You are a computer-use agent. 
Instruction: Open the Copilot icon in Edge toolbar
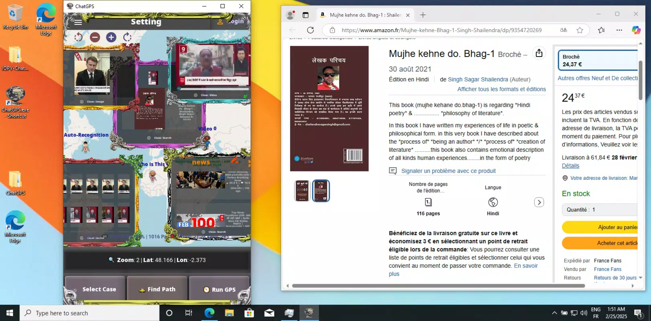click(636, 30)
